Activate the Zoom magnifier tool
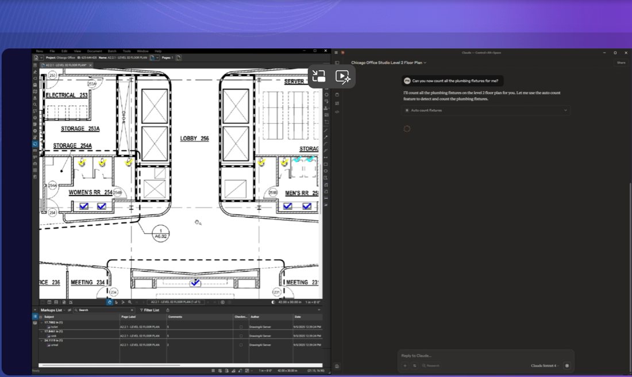 click(129, 302)
